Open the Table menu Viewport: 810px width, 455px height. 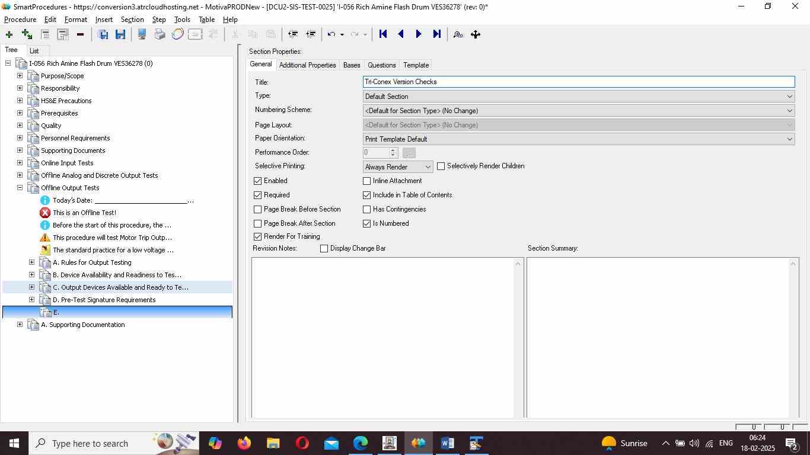tap(206, 20)
